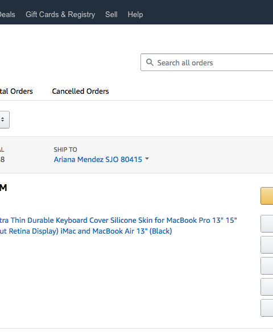273x332 pixels.
Task: Click the bold delivery status heading
Action: 3,188
